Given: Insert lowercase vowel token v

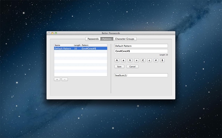Looking at the screenshot, I should 137,60.
